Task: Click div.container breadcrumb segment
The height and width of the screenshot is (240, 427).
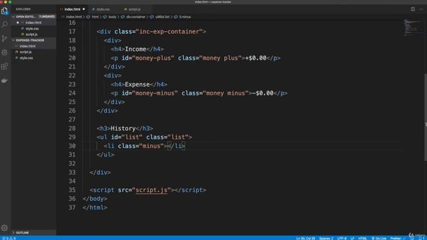Action: point(135,17)
